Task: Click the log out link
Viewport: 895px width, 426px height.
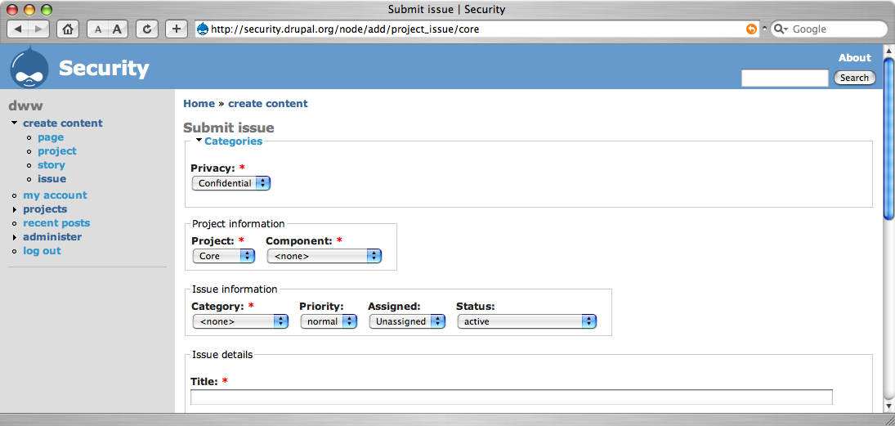Action: click(x=42, y=251)
